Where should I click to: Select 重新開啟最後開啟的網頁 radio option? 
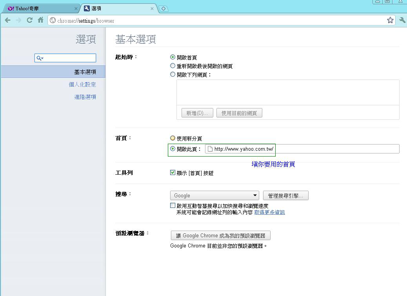point(173,66)
